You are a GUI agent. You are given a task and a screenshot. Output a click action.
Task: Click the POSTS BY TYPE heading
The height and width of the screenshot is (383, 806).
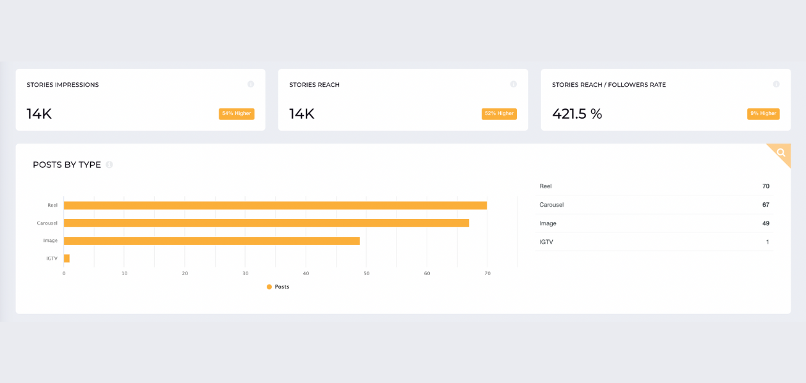(67, 165)
